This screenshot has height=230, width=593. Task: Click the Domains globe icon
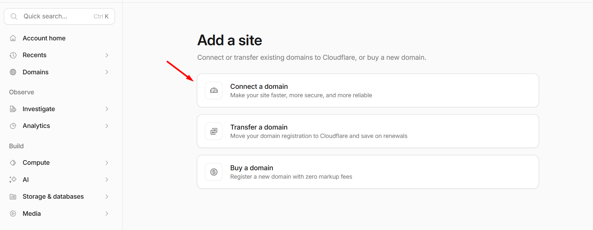click(x=13, y=72)
